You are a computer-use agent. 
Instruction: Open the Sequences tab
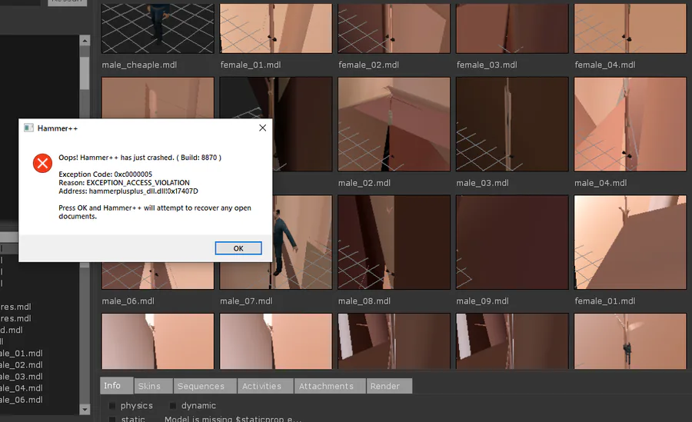click(205, 386)
